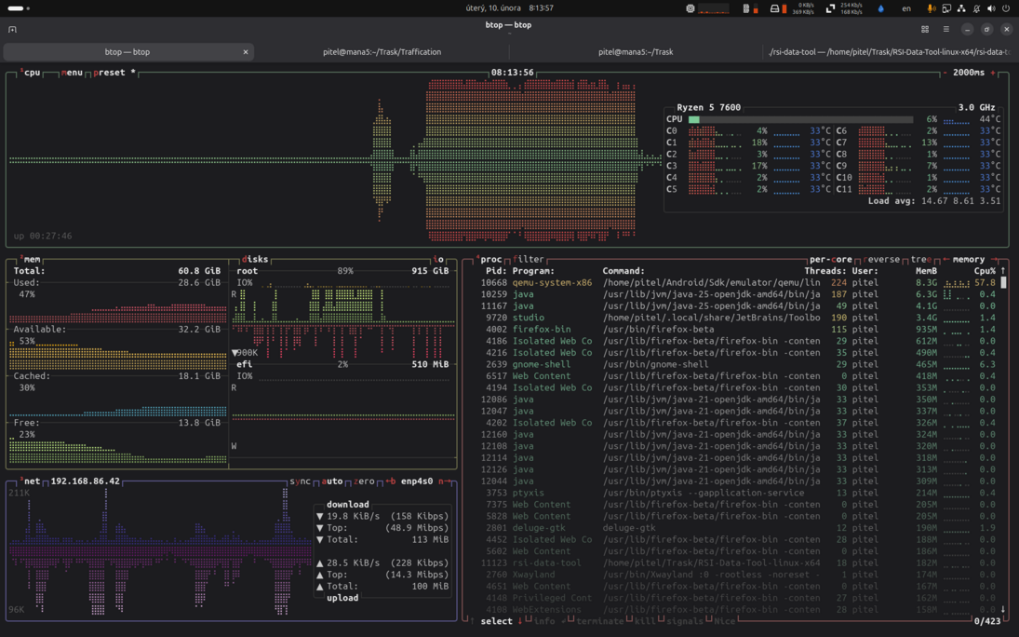Click the wired network tray icon

(x=961, y=8)
